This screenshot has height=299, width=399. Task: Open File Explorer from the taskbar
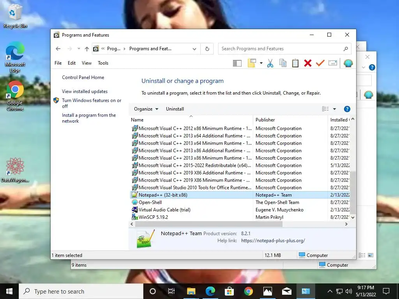point(191,291)
